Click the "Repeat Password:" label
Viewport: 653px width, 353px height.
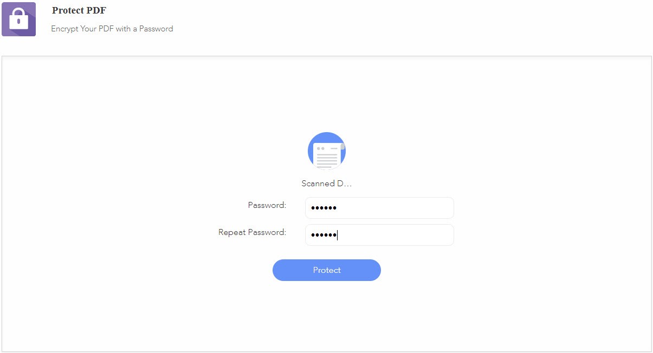tap(253, 232)
